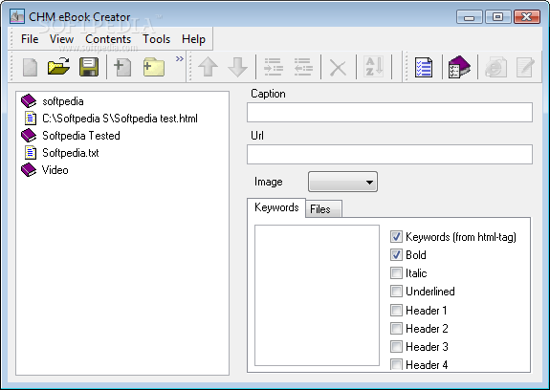Click document icon beside Softpedia test.html
The height and width of the screenshot is (390, 550).
31,119
